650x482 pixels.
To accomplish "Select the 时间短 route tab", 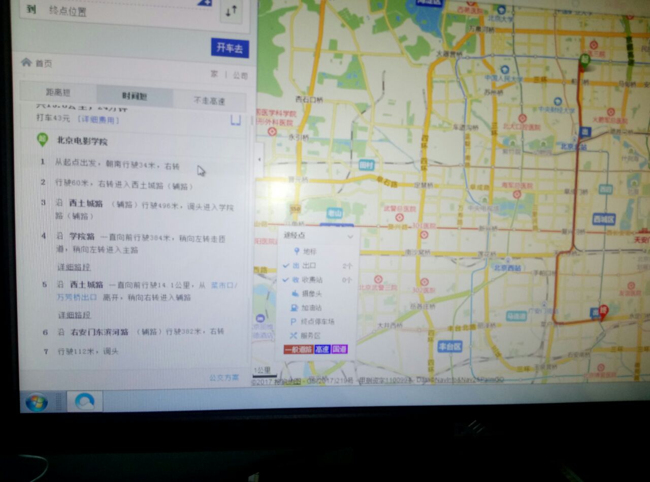I will click(x=135, y=95).
